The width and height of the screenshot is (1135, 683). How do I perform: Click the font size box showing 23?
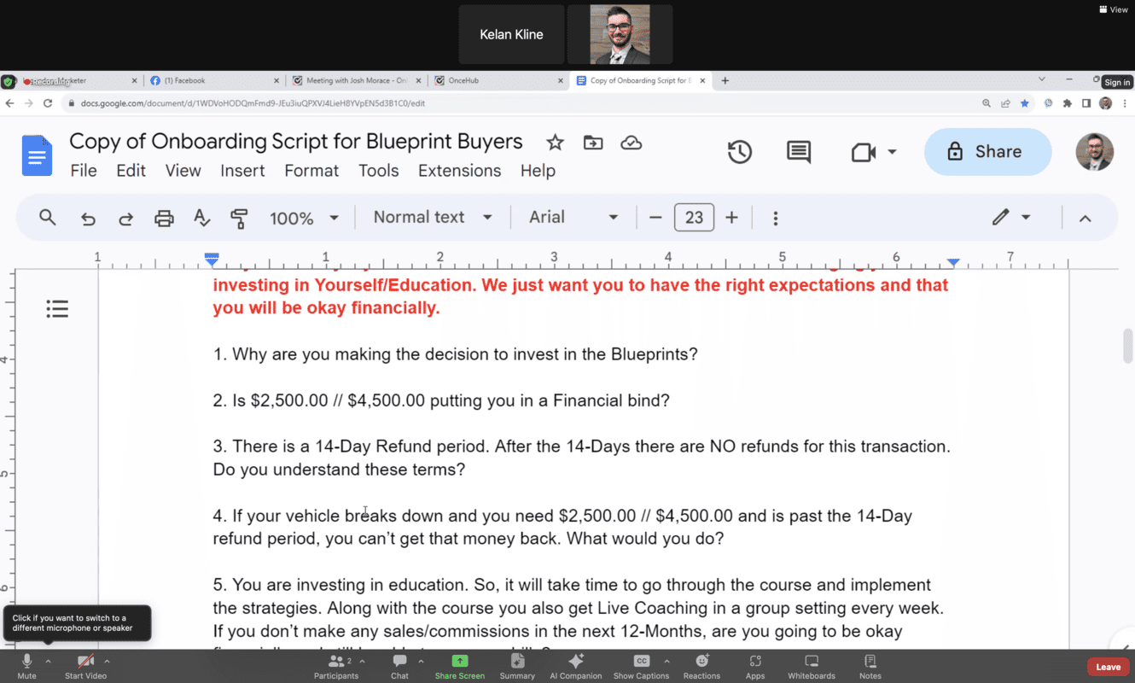pyautogui.click(x=694, y=218)
